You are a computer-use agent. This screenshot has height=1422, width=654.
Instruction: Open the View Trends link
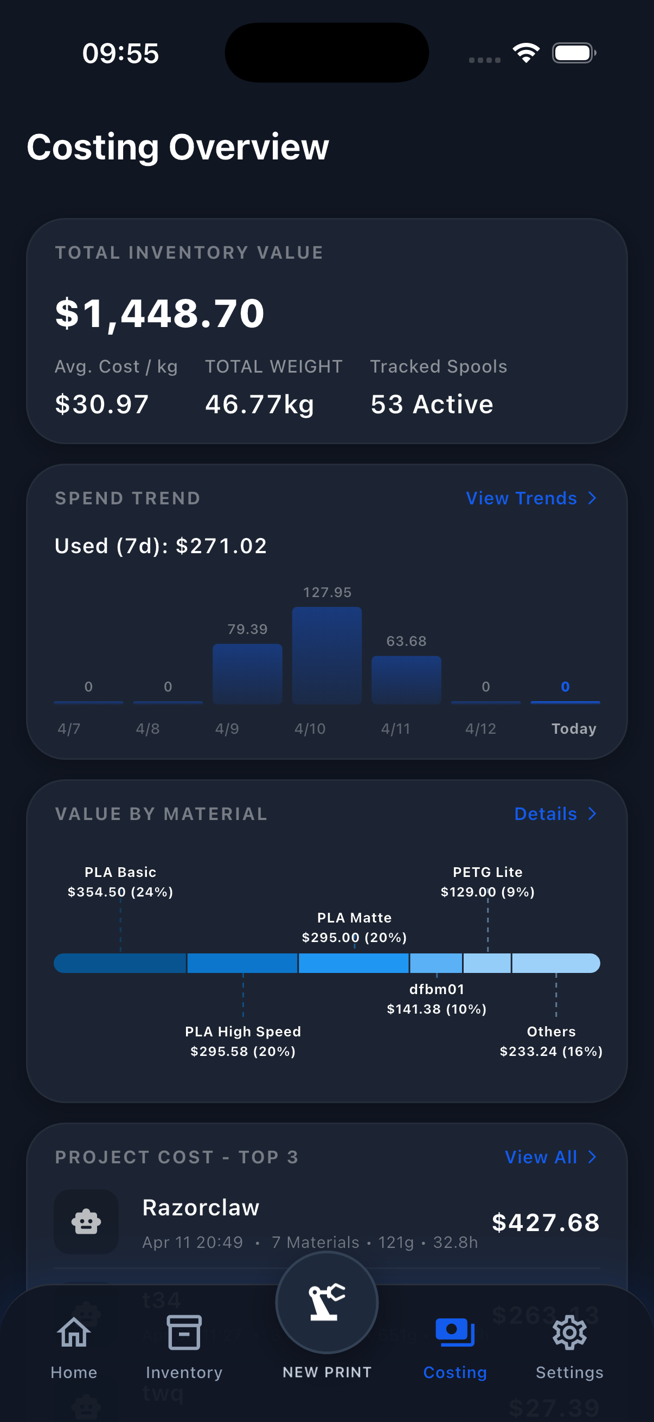click(x=522, y=498)
